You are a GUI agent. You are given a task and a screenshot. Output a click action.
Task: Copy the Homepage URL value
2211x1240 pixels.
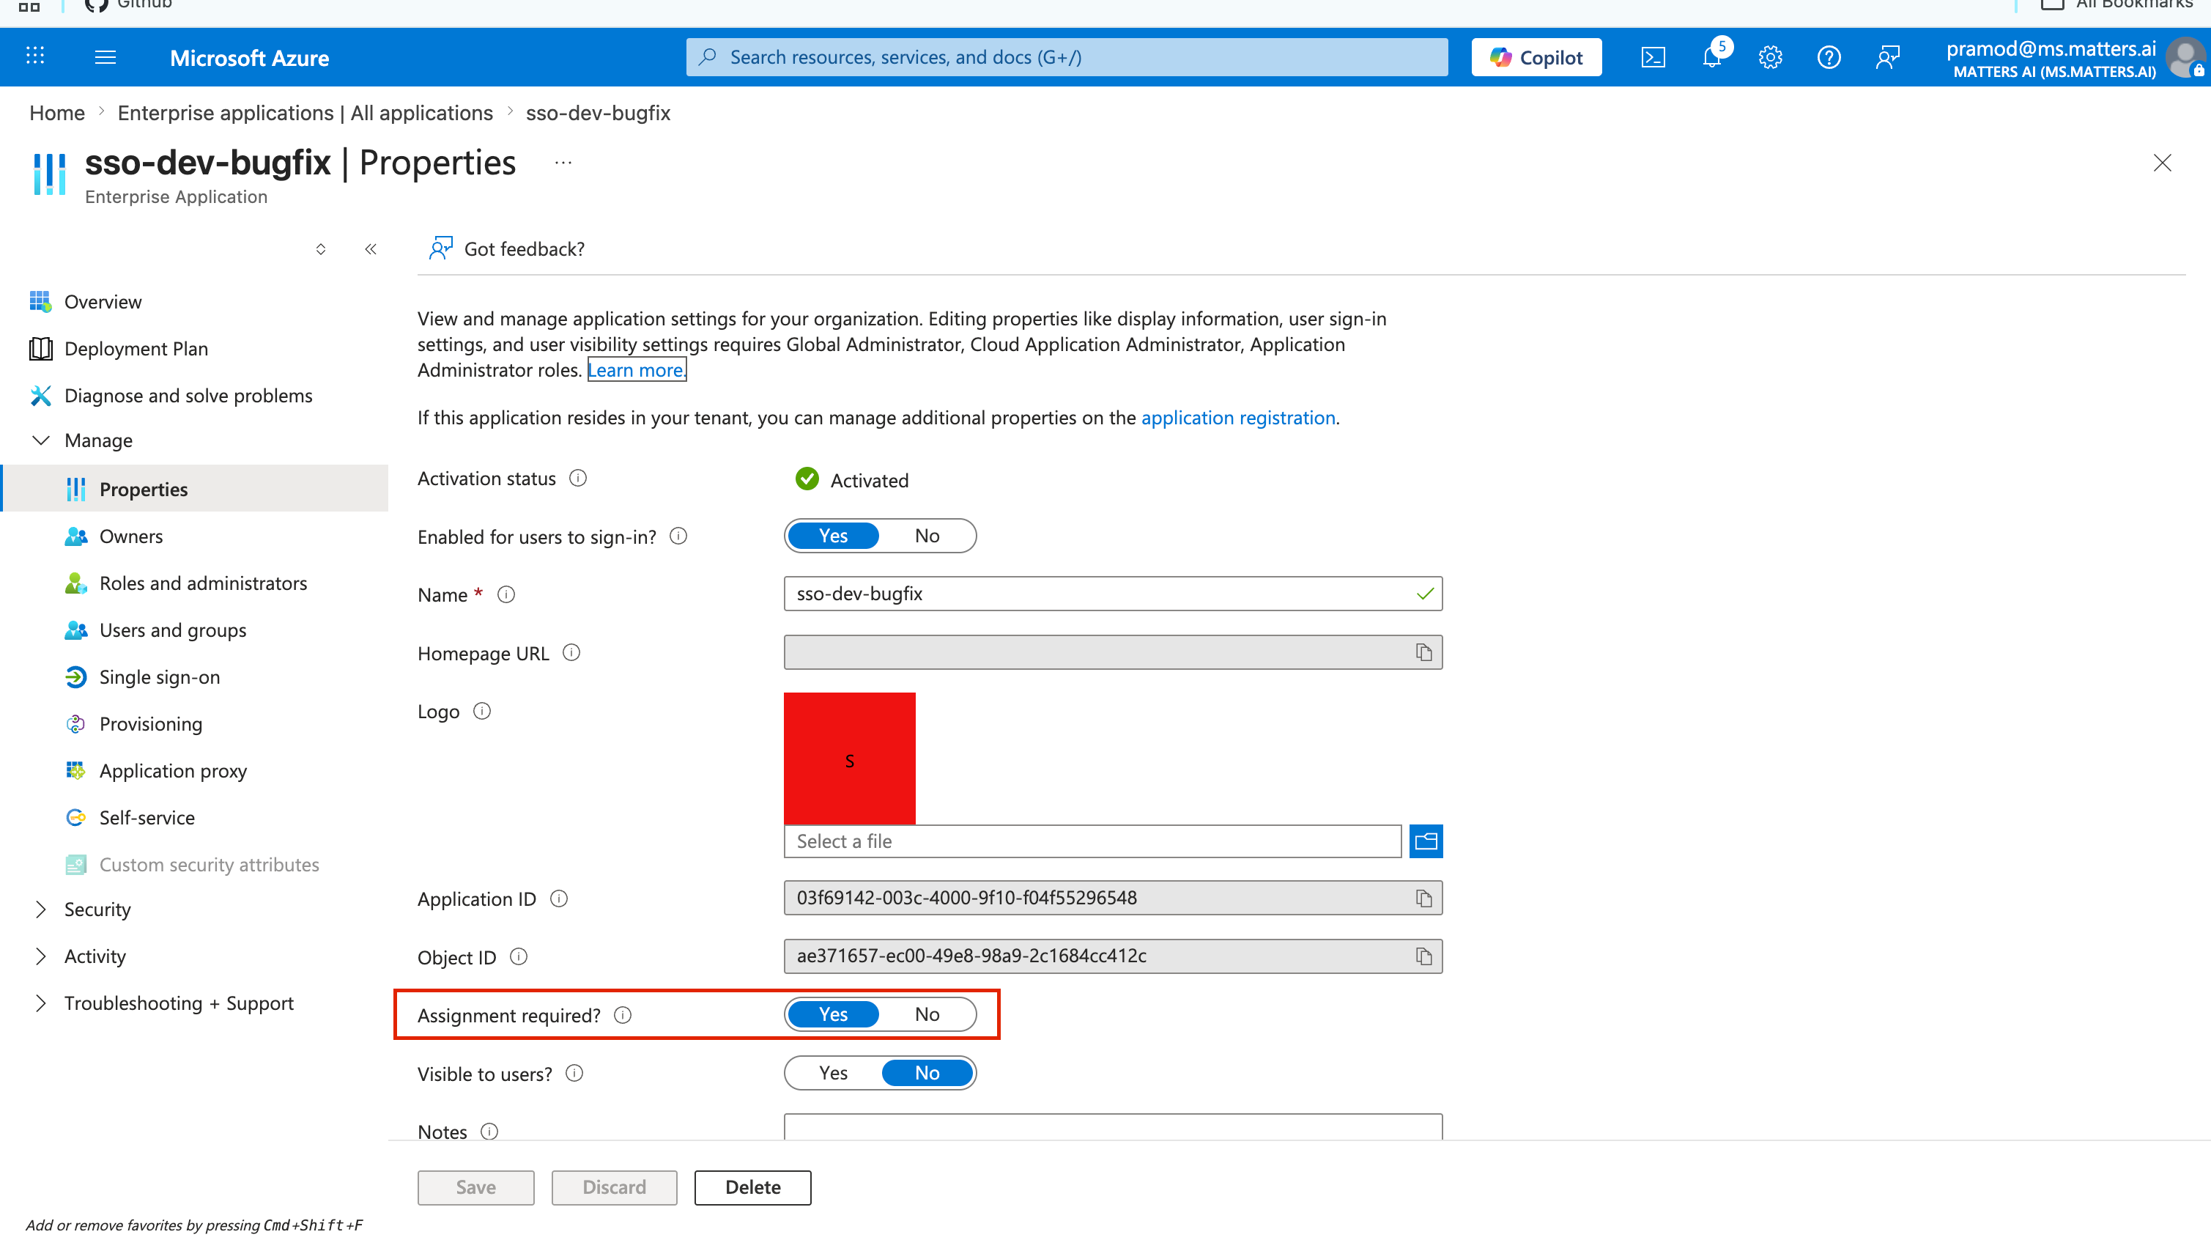[1424, 653]
